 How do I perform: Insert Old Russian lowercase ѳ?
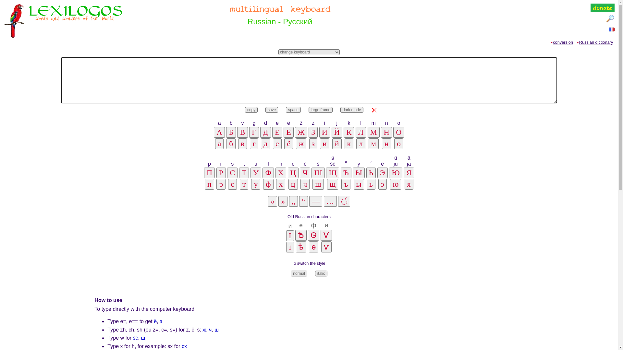[x=313, y=247]
